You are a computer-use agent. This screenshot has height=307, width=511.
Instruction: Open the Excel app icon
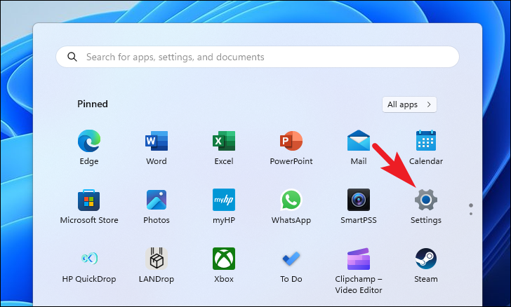[224, 141]
